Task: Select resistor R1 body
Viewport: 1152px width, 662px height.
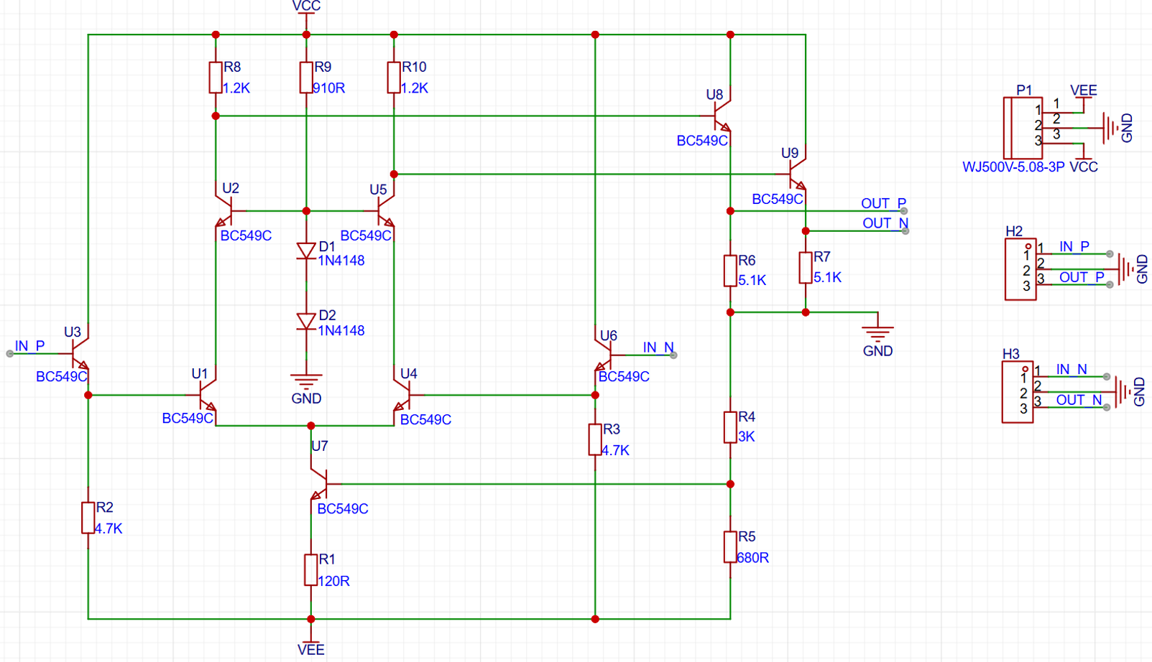Action: coord(310,570)
